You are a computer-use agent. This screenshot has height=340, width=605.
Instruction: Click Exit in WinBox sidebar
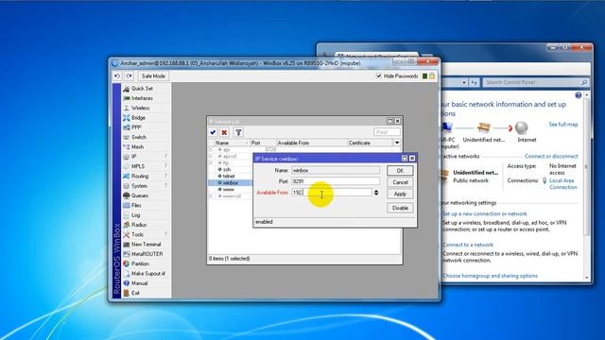coord(135,293)
